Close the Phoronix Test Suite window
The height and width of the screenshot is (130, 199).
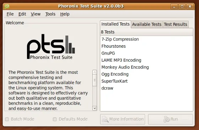tap(190, 6)
